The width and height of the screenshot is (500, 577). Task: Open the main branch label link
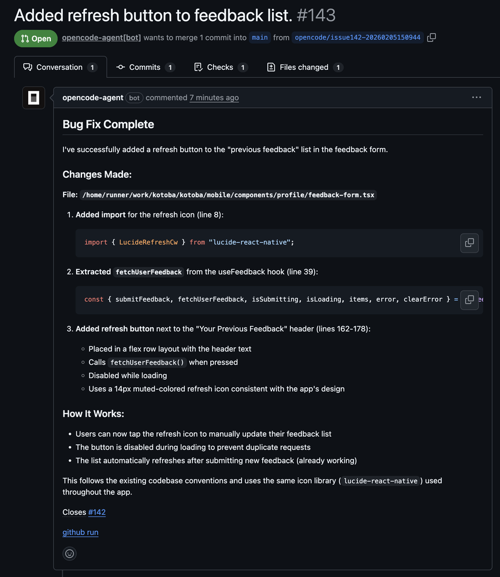pos(259,37)
